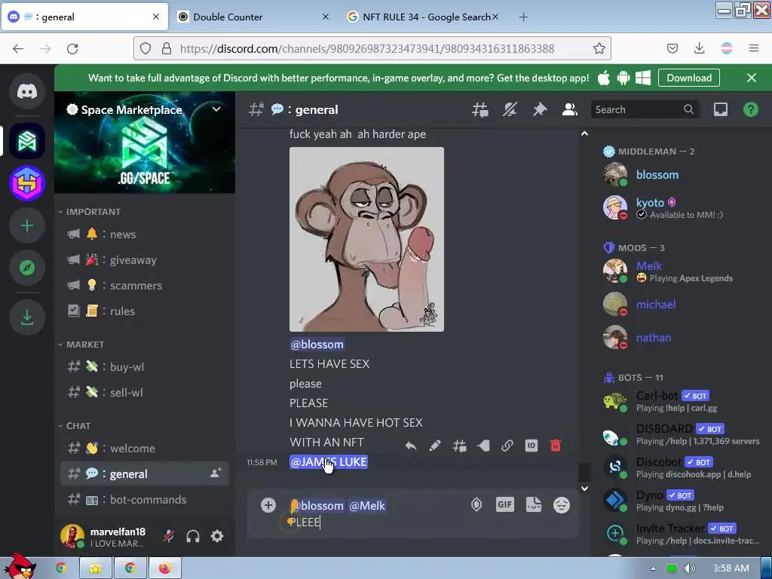Screen dimensions: 772x579
Task: Click attach file plus button in message box
Action: (x=268, y=505)
